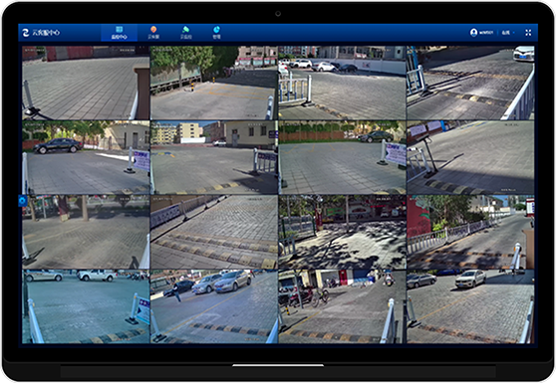Viewport: 556px width, 383px height.
Task: Open bottom-left feed with white pickup truck
Action: [x=86, y=306]
